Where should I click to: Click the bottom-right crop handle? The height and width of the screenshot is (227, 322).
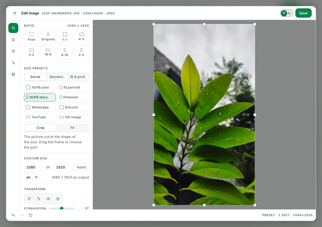click(255, 205)
